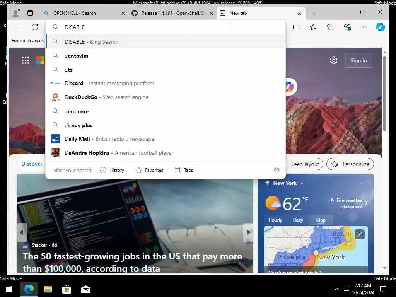Open the Favorites star toolbar icon

(313, 27)
